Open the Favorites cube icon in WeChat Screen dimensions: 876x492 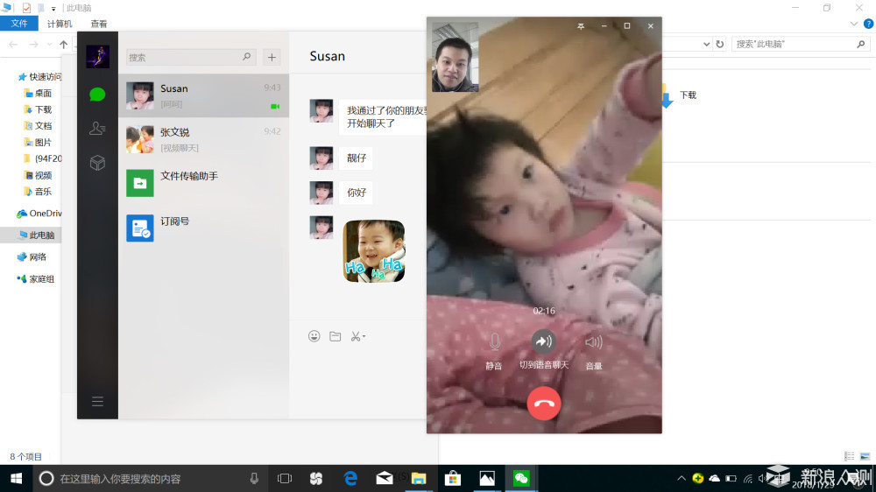[x=97, y=163]
